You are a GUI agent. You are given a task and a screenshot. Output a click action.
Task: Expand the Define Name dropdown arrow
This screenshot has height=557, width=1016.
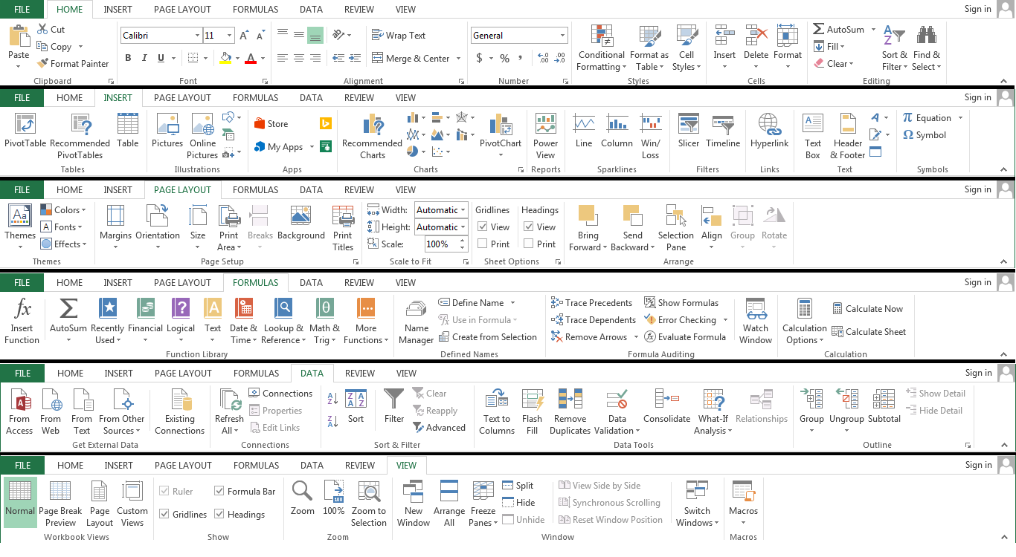pos(512,303)
